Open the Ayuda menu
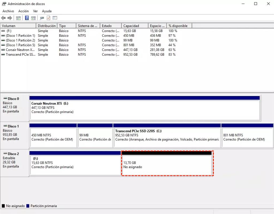Screen dimensions: 274x214 47,11
